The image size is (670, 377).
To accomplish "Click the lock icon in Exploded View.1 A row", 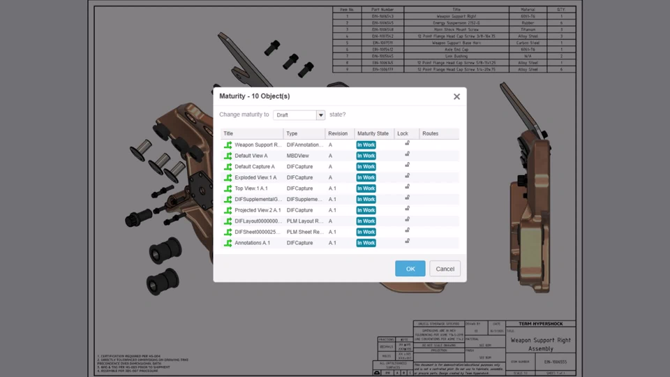I will 407,176.
